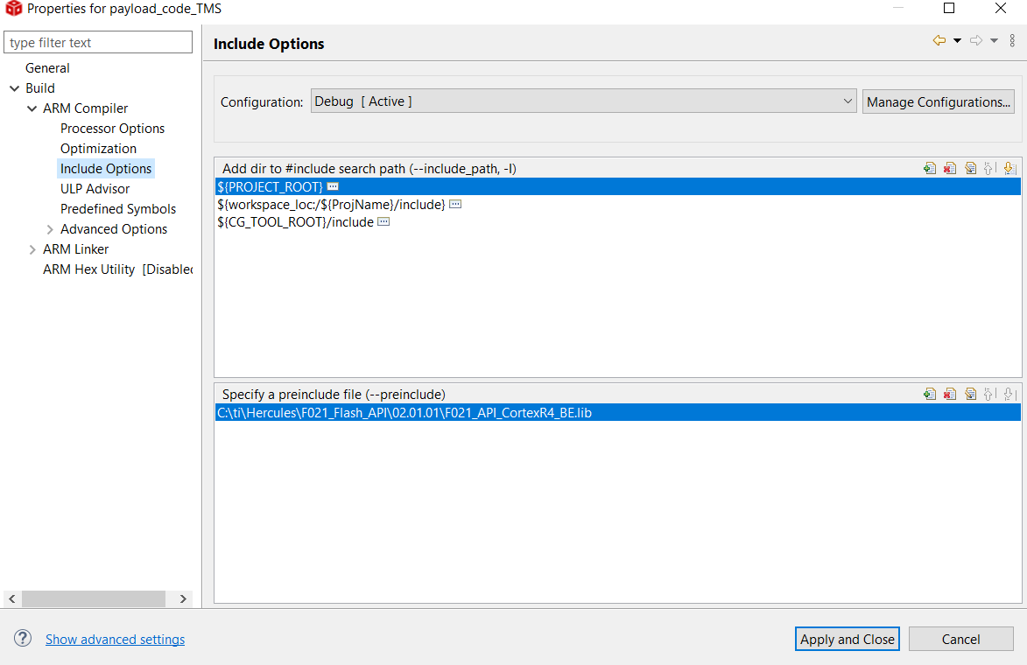Edit the selected preinclude file entry

(970, 395)
